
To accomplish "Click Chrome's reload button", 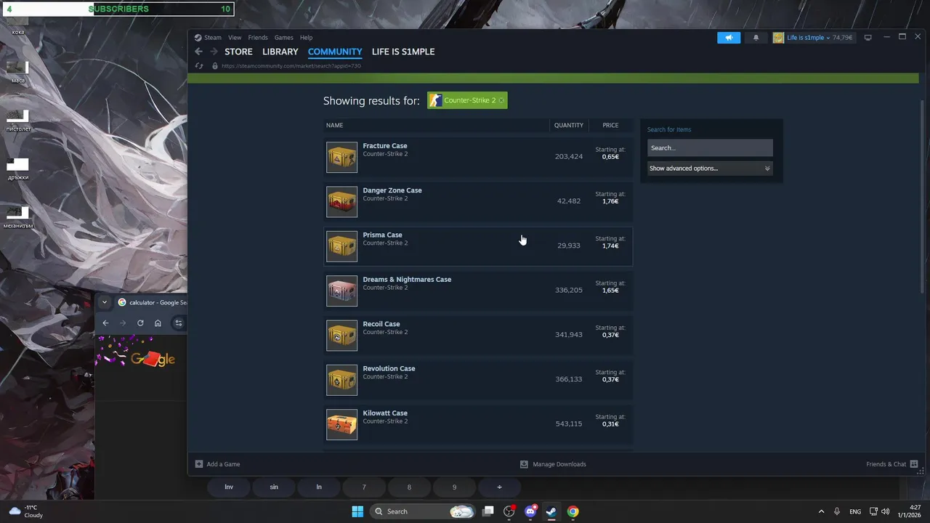I will click(x=140, y=323).
